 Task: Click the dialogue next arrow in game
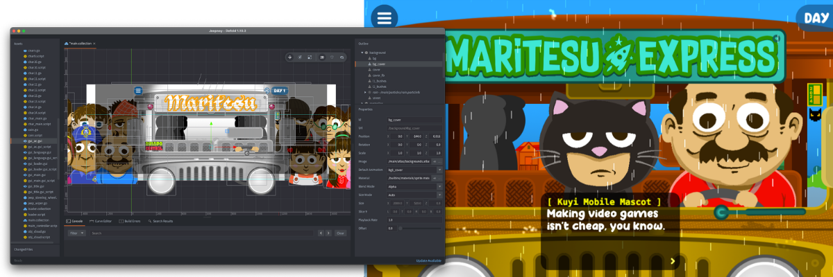pyautogui.click(x=672, y=261)
